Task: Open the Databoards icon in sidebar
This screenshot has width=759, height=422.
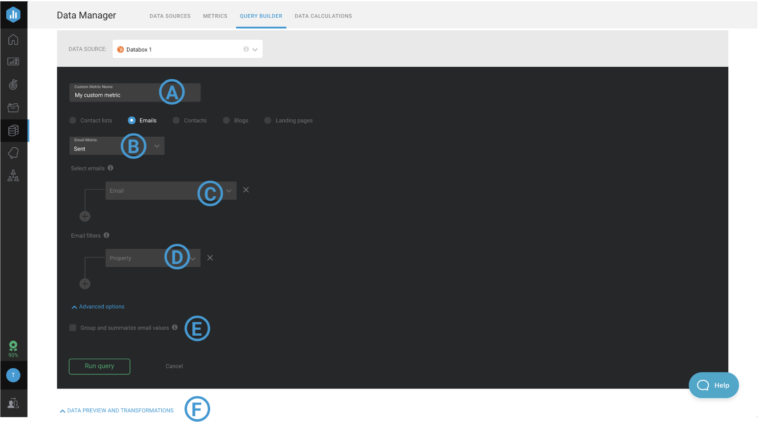Action: [x=13, y=62]
